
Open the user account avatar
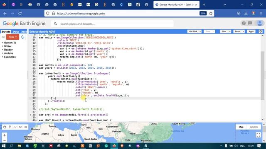coord(259,23)
